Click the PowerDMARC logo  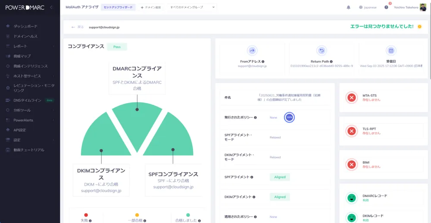point(25,8)
